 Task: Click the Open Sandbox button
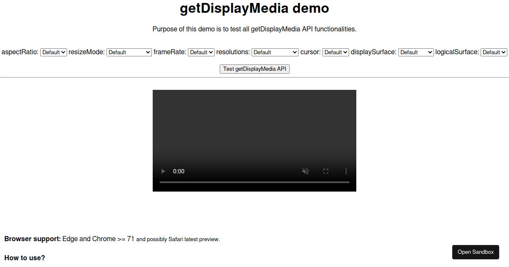tap(475, 252)
